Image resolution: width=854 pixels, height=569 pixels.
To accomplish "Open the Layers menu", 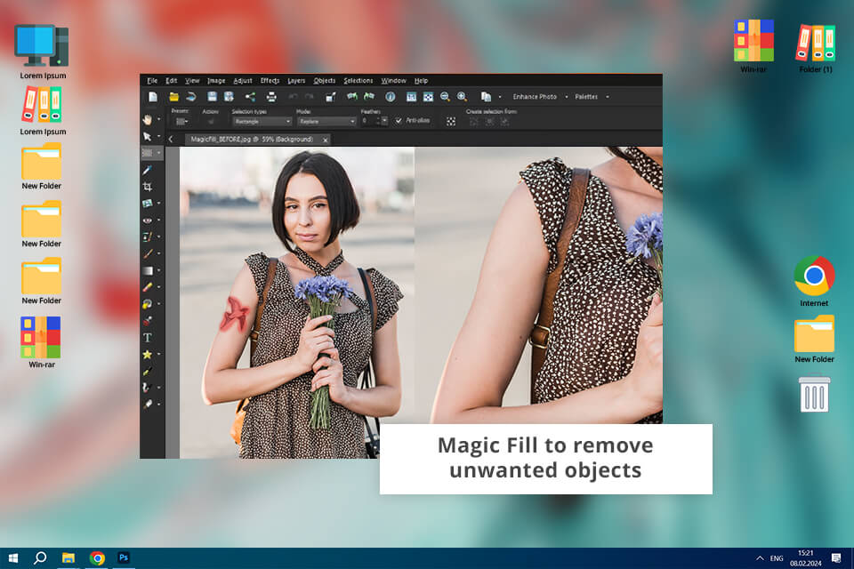I will coord(296,81).
